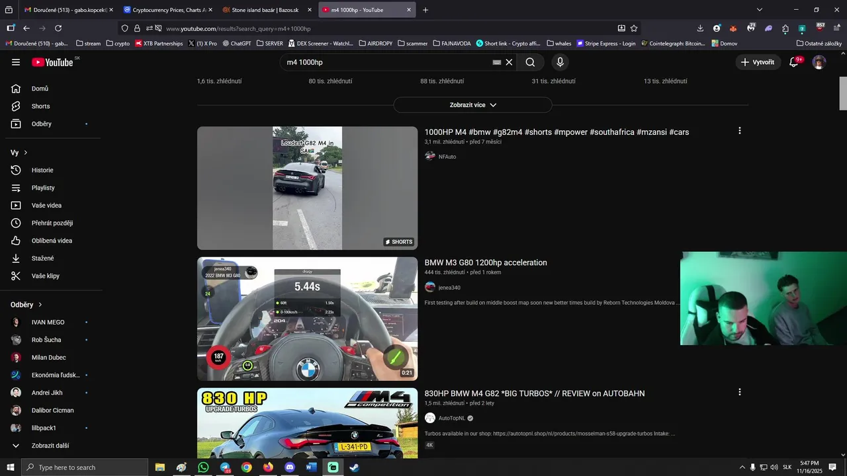The height and width of the screenshot is (476, 847).
Task: Open Ostatné záložky bookmarks folder
Action: pyautogui.click(x=819, y=44)
